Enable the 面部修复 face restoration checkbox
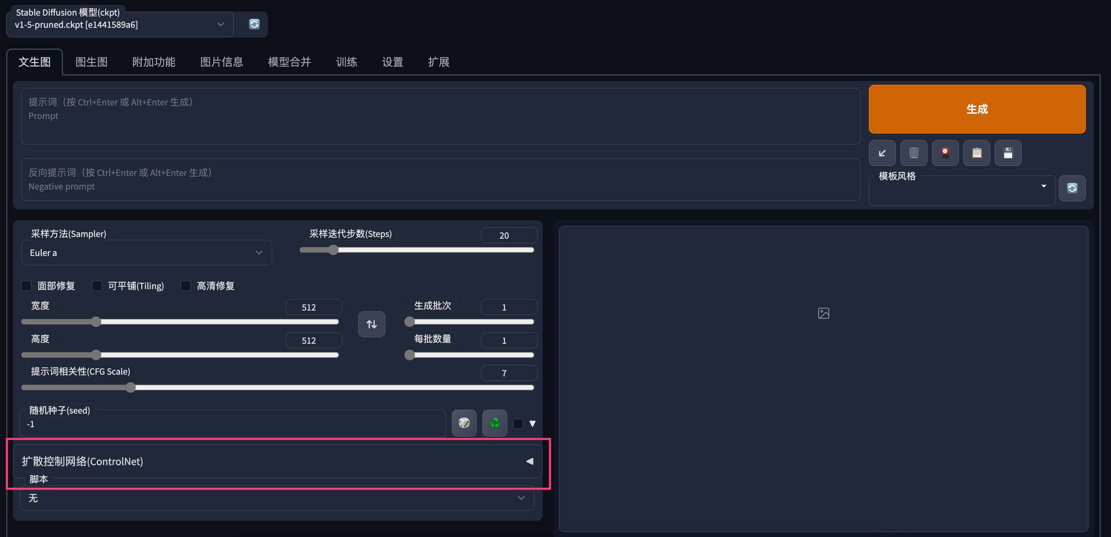The height and width of the screenshot is (537, 1111). [26, 286]
